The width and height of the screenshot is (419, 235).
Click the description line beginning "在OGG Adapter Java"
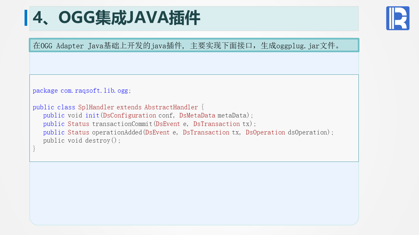187,46
